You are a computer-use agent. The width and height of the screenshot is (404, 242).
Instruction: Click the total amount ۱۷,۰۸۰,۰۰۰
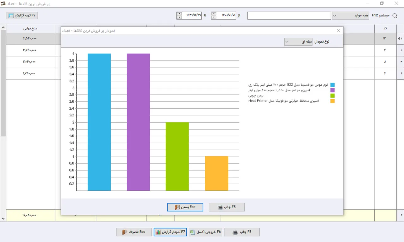pos(29,215)
